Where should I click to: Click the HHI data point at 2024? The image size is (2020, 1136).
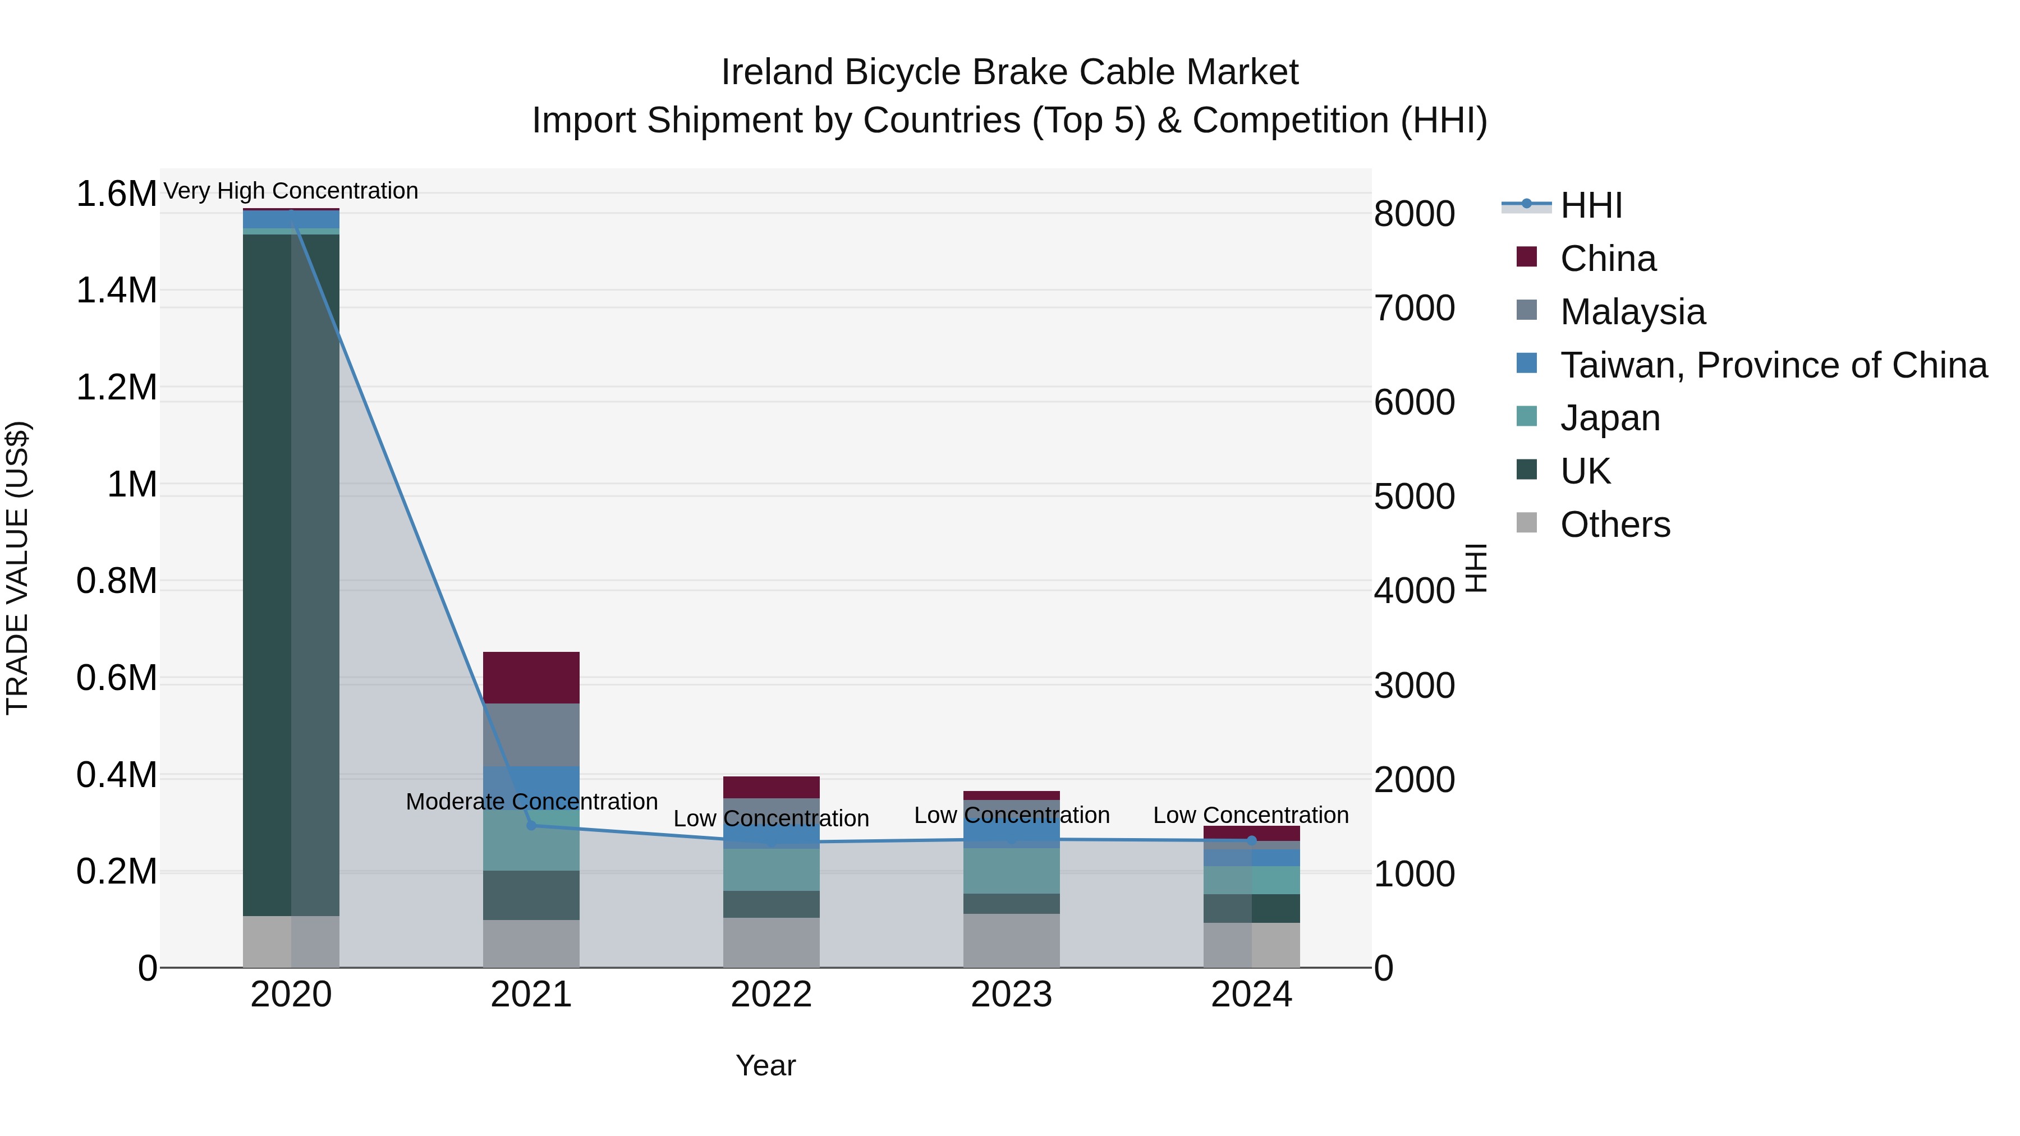(x=1251, y=840)
